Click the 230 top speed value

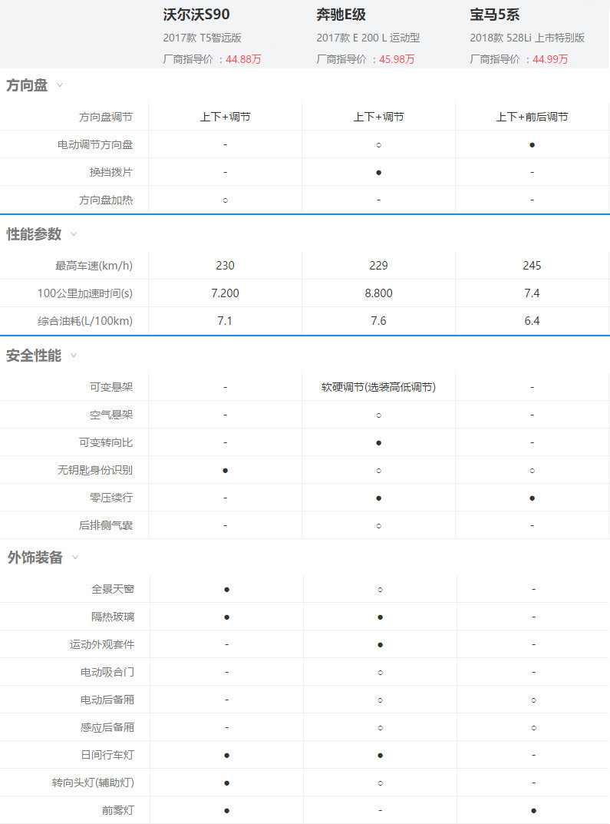click(226, 266)
